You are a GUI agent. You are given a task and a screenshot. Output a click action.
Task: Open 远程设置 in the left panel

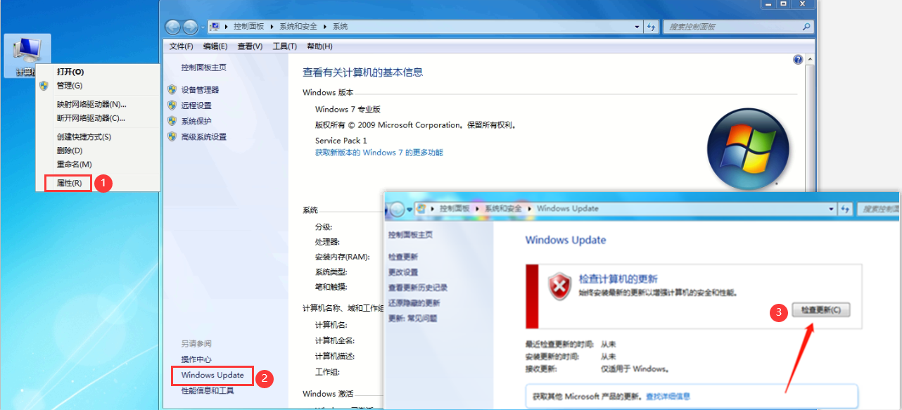(196, 105)
